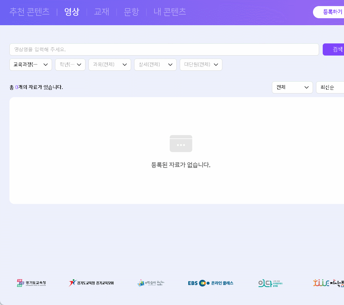Open the 내 콘텐츠 tab
Viewport: 344px width, 305px height.
170,12
